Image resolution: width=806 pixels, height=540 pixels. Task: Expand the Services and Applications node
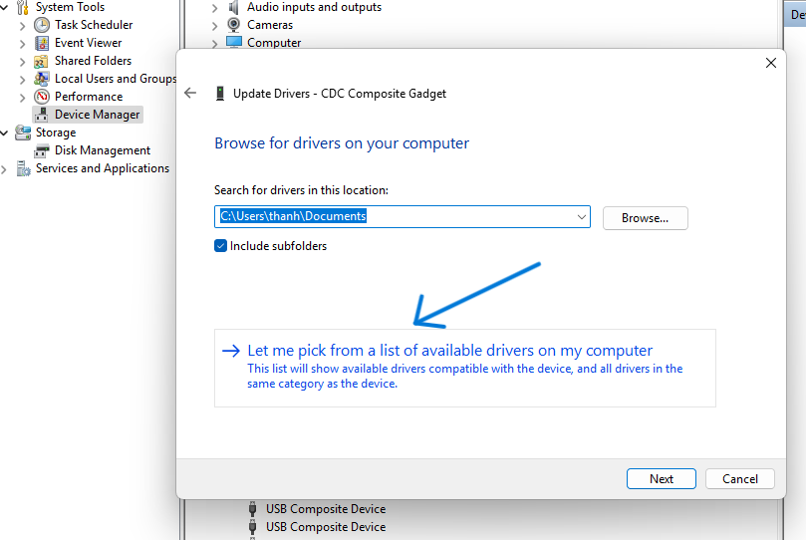tap(5, 169)
